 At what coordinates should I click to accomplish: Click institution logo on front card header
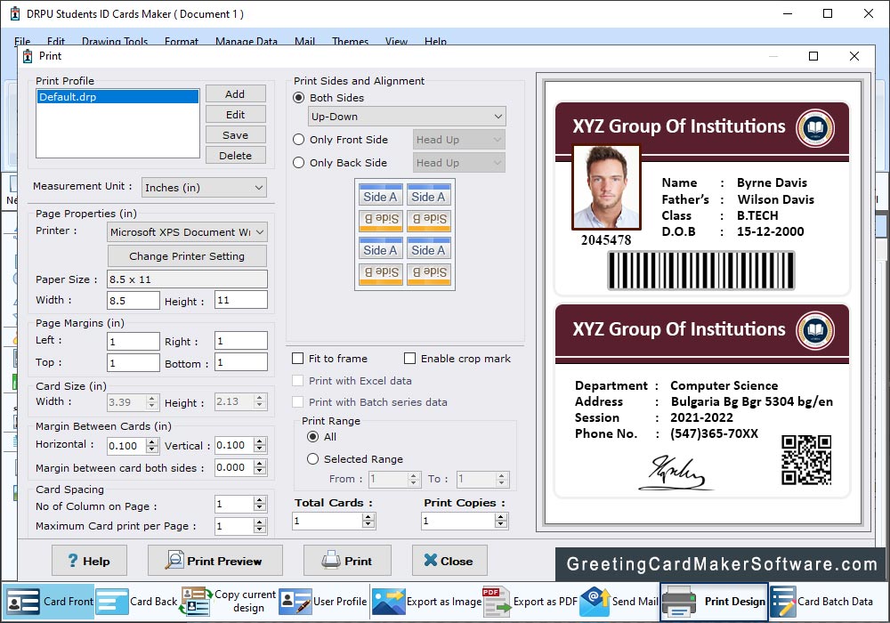(x=814, y=127)
